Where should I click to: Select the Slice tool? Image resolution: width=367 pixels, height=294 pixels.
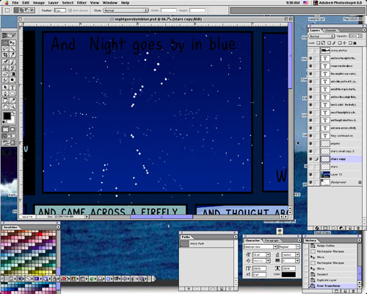pyautogui.click(x=12, y=55)
